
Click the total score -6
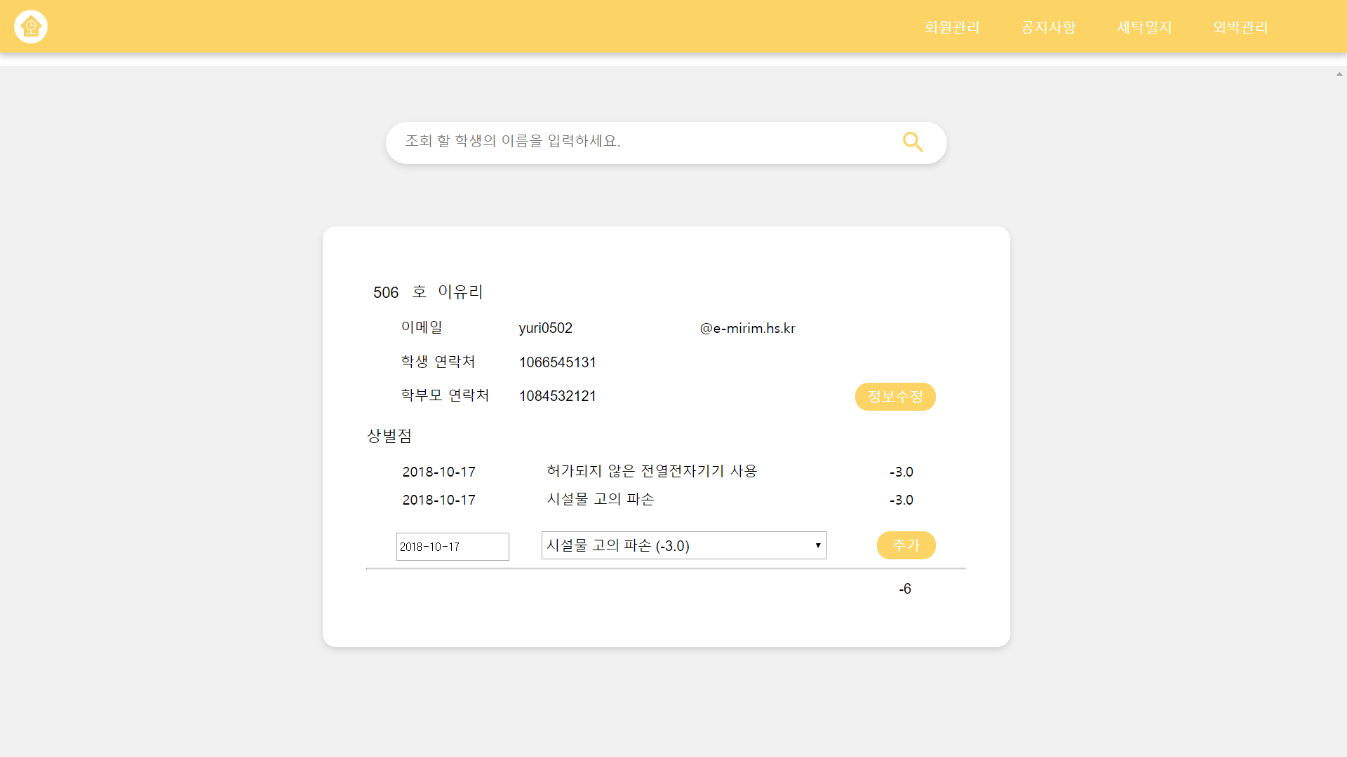pyautogui.click(x=905, y=589)
